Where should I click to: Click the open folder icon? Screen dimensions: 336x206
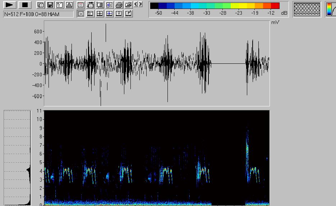point(128,5)
